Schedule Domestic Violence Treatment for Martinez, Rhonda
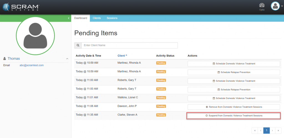 (234, 64)
